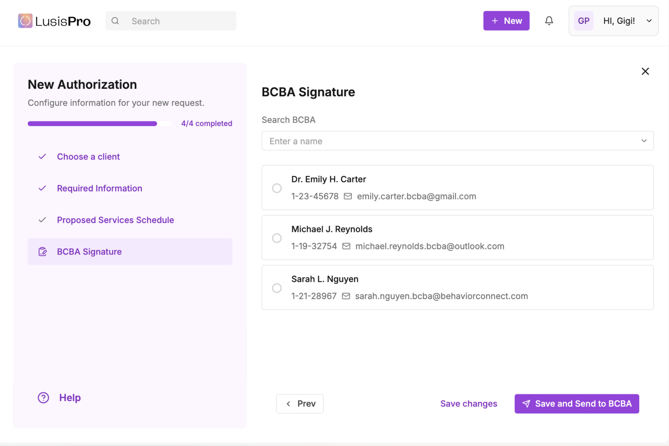
Task: Select Sarah L. Nguyen radio button
Action: point(277,288)
